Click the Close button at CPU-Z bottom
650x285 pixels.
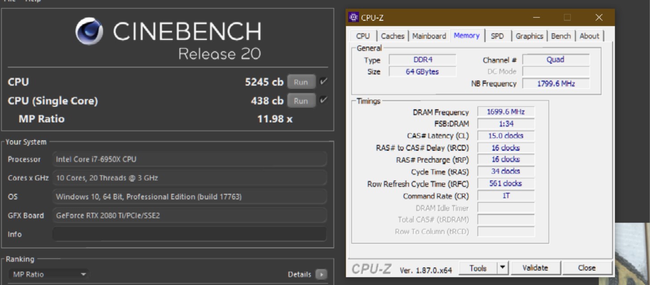point(587,268)
